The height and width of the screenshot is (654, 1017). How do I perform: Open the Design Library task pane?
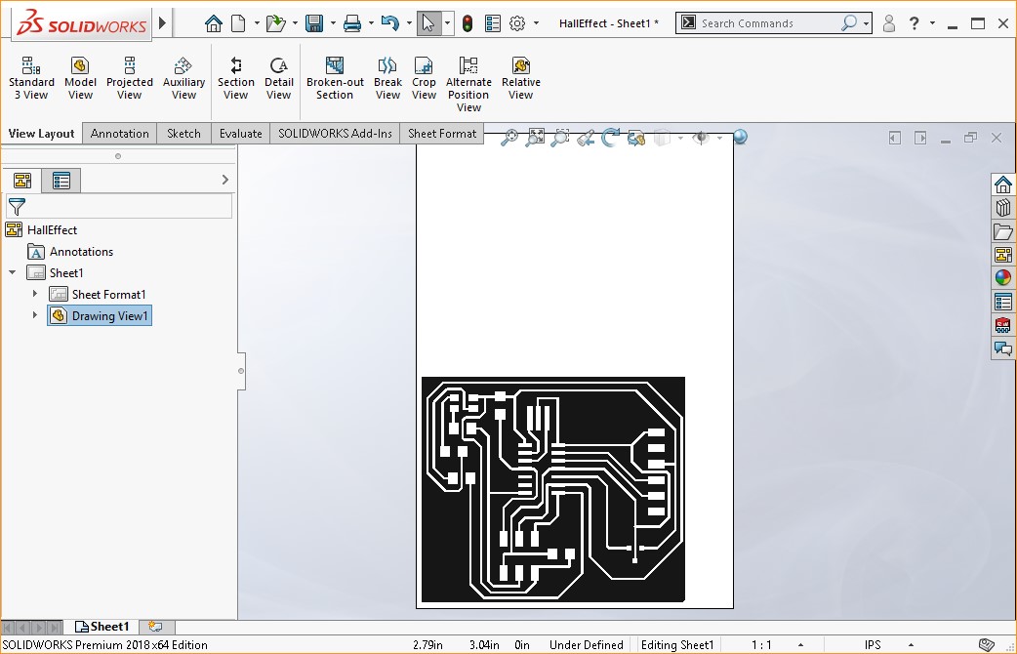(1002, 208)
